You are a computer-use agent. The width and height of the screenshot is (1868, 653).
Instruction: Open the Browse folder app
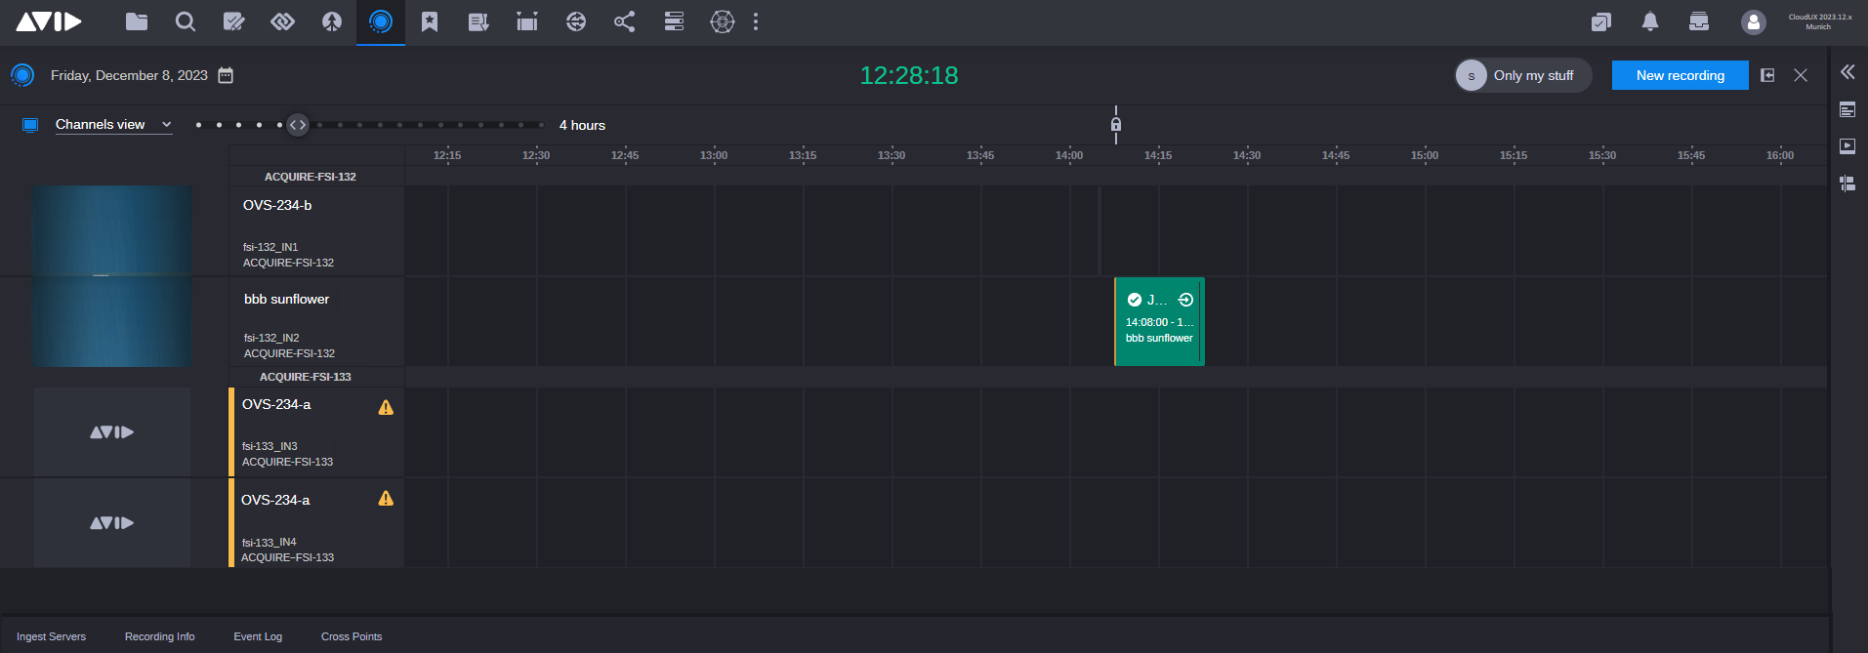(137, 21)
